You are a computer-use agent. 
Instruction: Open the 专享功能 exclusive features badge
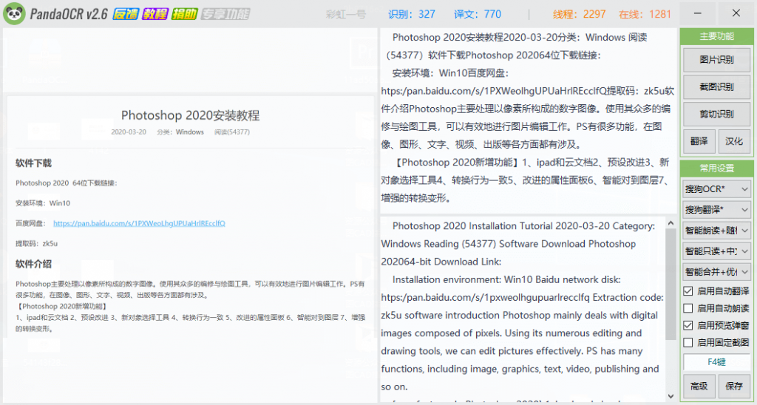coord(225,14)
